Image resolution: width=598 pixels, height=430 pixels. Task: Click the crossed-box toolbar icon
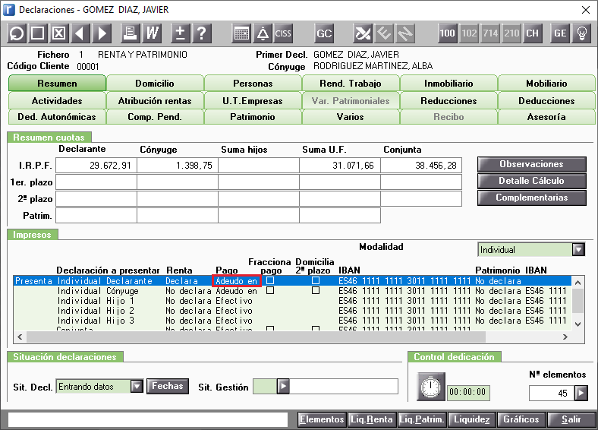58,33
